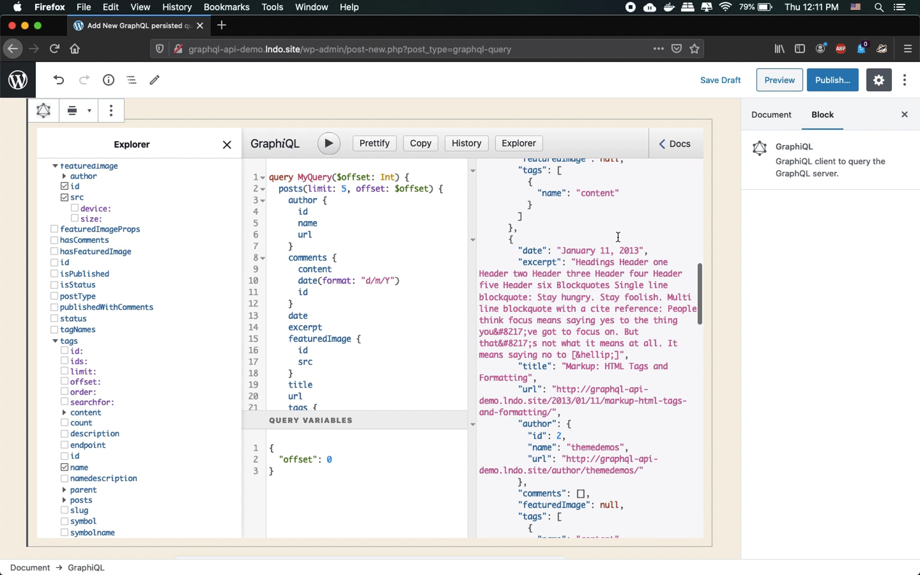Click the WordPress logo icon
This screenshot has height=575, width=920.
click(18, 80)
